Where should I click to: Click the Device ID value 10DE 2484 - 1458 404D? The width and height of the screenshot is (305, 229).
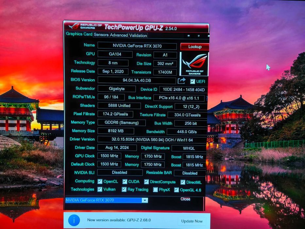click(x=184, y=90)
